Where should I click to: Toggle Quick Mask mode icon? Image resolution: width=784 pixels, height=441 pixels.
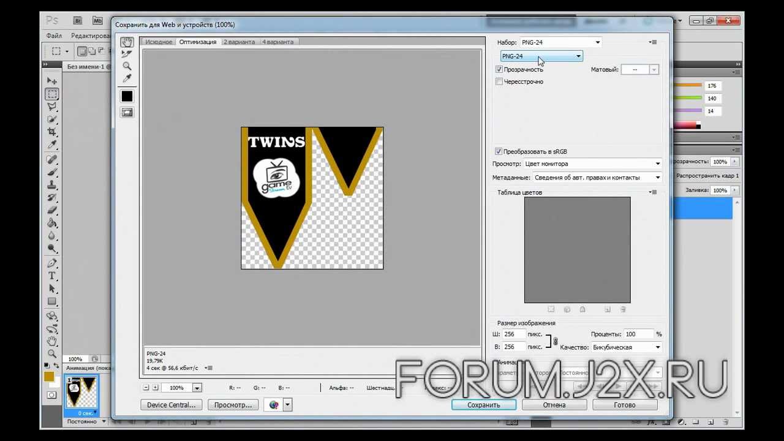(x=52, y=395)
